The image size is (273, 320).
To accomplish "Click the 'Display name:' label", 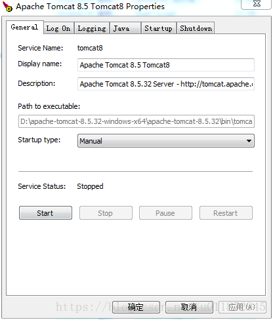I will pos(40,64).
